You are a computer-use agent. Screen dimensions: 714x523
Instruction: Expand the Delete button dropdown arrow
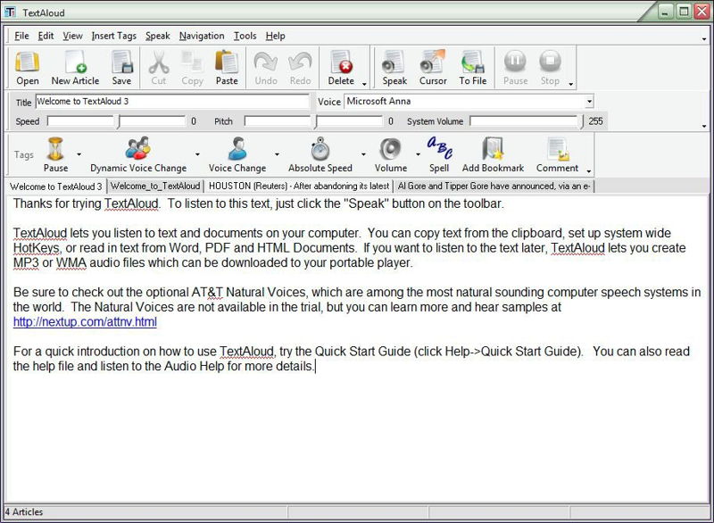coord(363,83)
